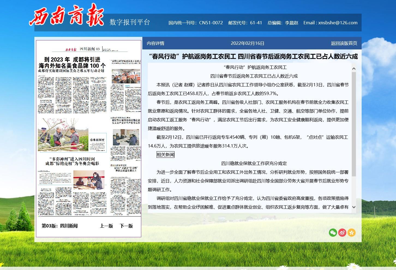Click the 四川新闻 03 masthead on thumbnail
The image size is (396, 270).
coord(90,49)
